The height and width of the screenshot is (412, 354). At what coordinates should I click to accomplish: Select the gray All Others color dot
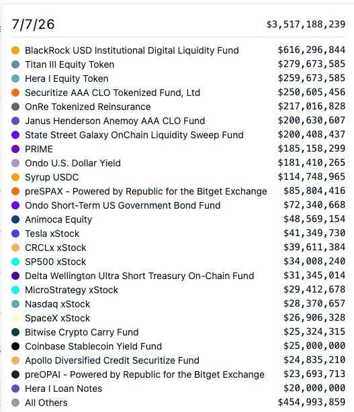[15, 403]
